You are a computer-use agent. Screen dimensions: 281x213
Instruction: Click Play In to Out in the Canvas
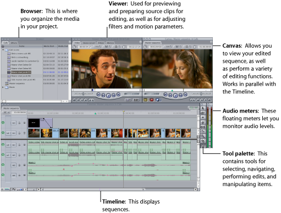(170, 95)
